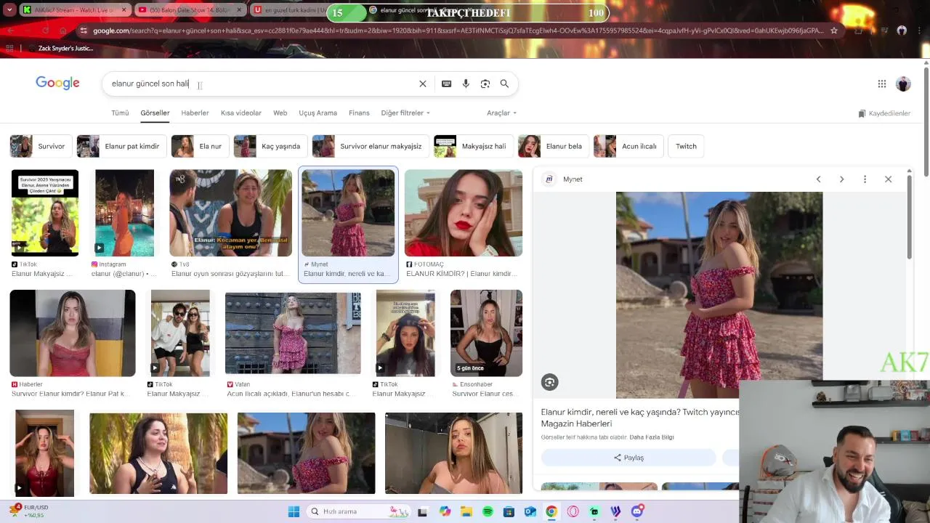
Task: Filter results by Acun ılıcalı chip
Action: coord(628,146)
